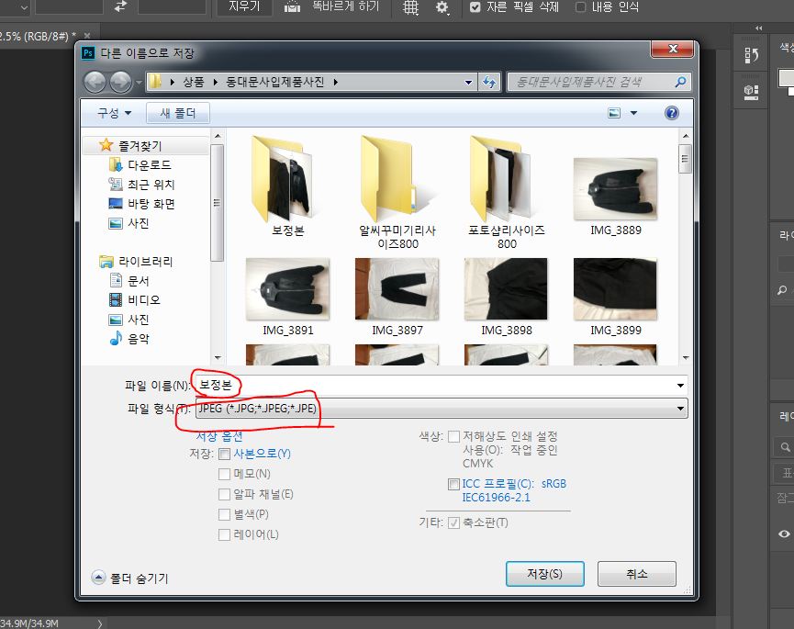Click 동대문사입제품사진 in the address path

coord(274,82)
